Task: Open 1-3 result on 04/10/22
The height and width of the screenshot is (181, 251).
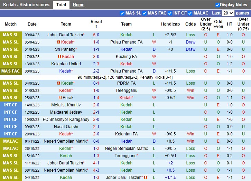Action: 96,178
